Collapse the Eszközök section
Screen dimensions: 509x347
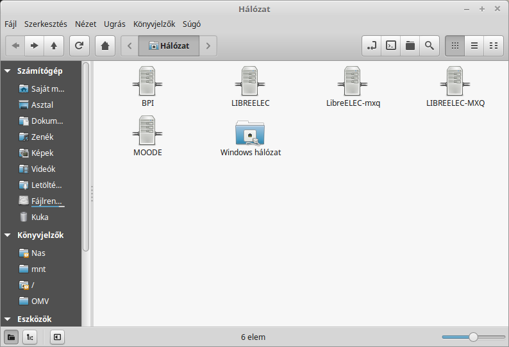click(x=8, y=319)
